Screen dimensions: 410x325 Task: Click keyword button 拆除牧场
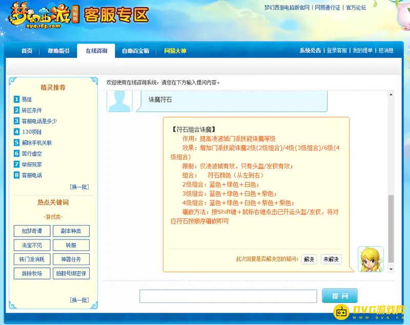coord(32,273)
